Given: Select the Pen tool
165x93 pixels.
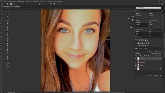Looking at the screenshot, I should pyautogui.click(x=7, y=48).
